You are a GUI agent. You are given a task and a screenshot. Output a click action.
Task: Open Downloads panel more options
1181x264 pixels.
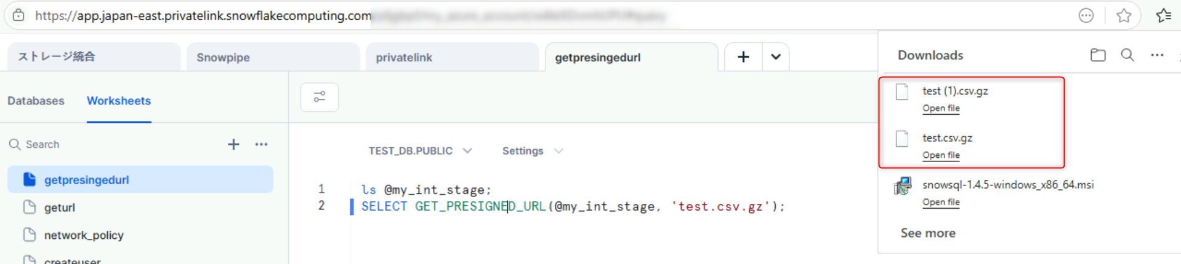click(1157, 55)
